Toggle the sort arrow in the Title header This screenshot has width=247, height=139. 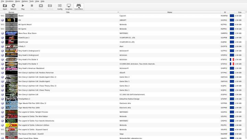[118, 12]
